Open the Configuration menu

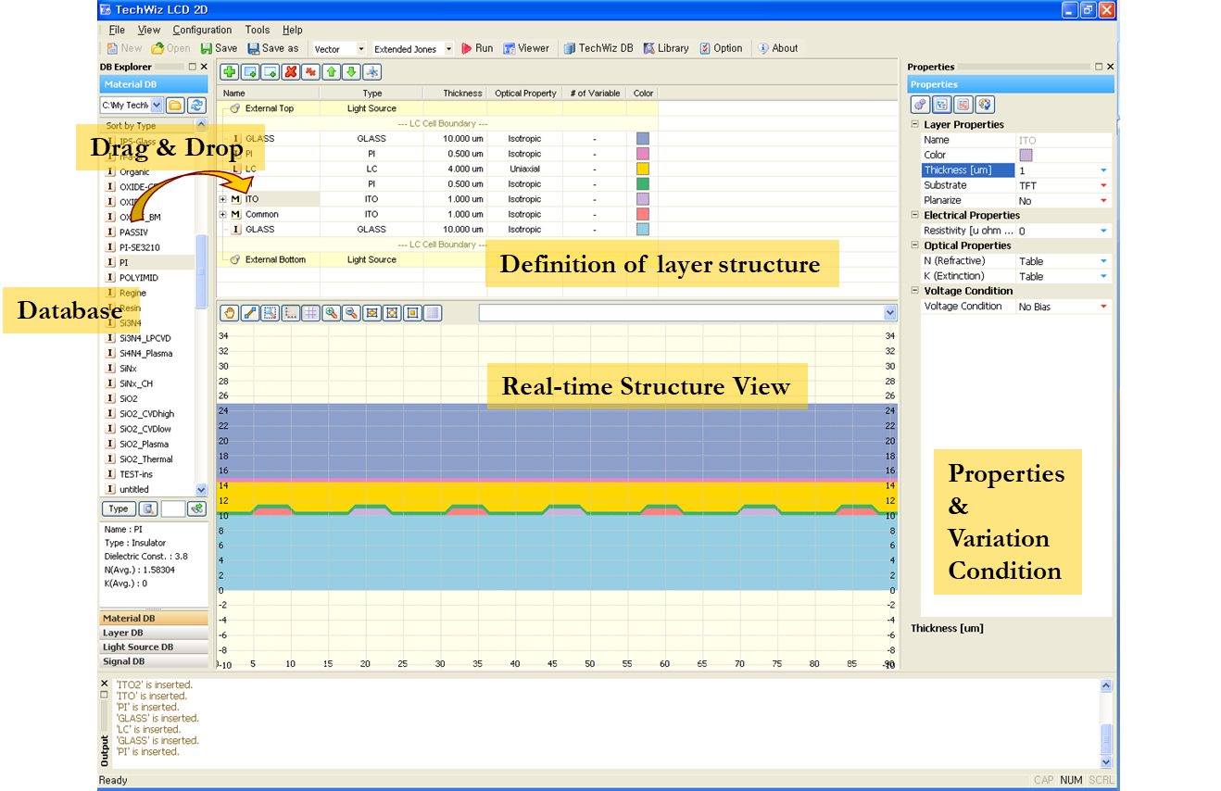(x=202, y=30)
